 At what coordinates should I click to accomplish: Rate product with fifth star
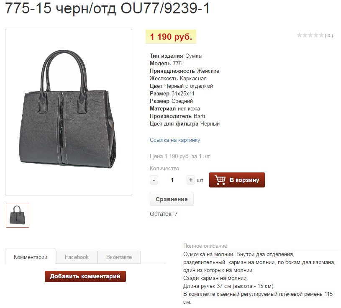(x=321, y=35)
